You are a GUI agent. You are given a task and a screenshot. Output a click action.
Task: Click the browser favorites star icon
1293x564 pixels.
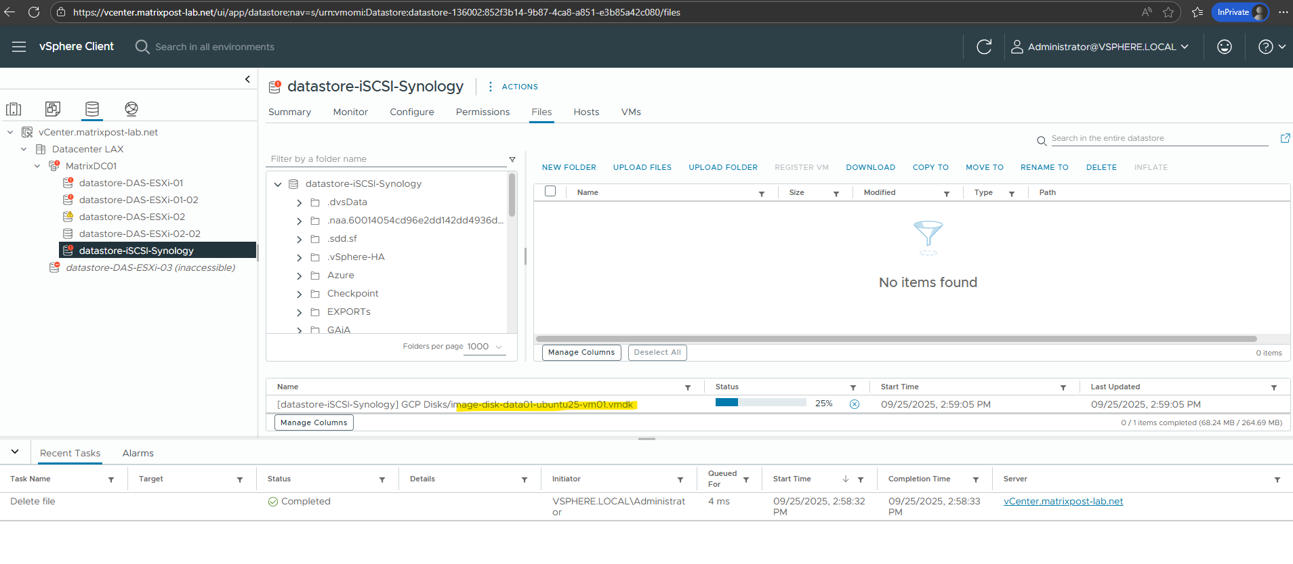coord(1168,12)
